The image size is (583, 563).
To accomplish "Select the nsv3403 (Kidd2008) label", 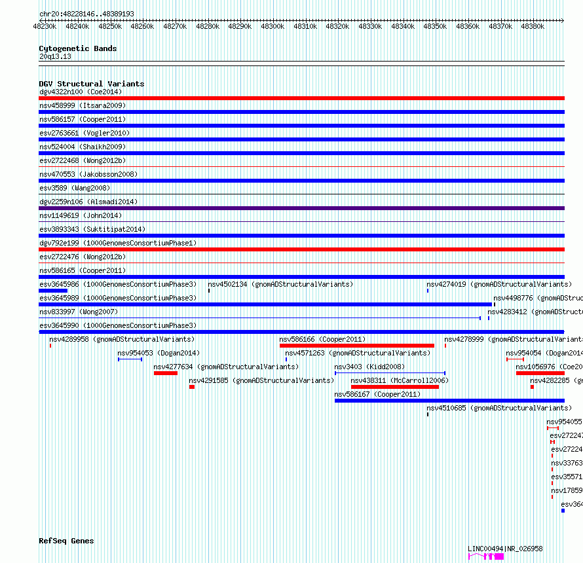I will (369, 367).
